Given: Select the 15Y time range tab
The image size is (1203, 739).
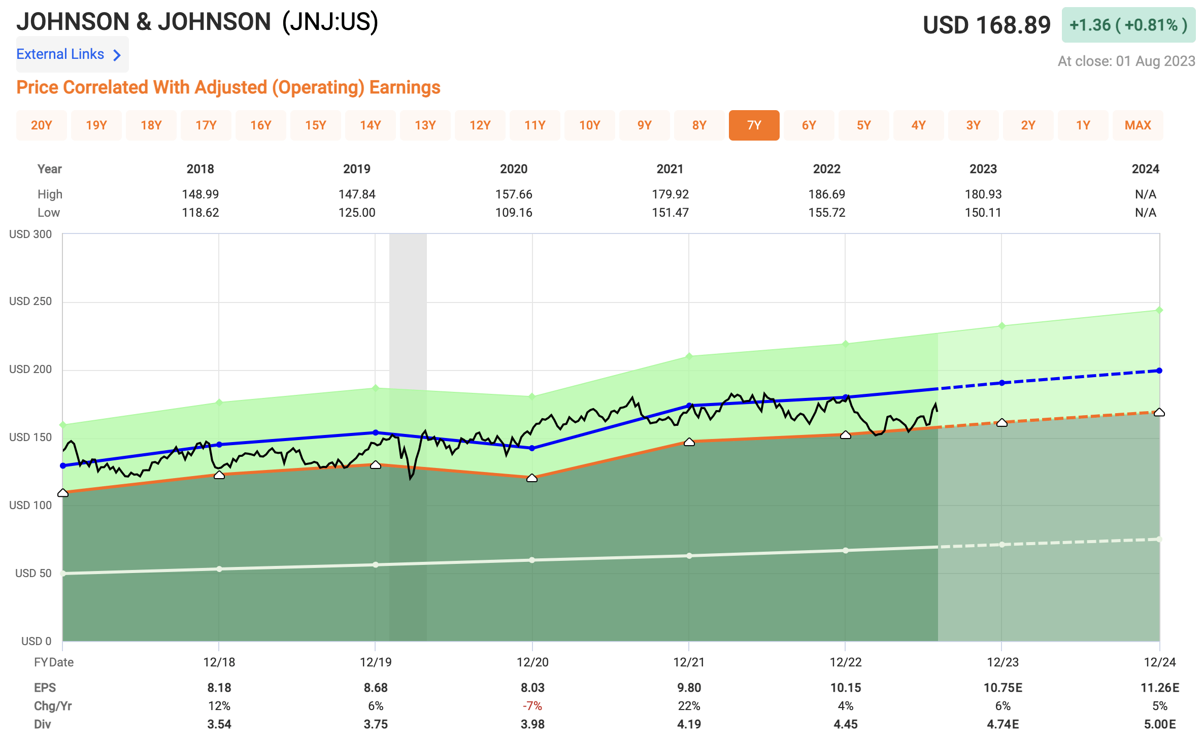Looking at the screenshot, I should tap(316, 125).
